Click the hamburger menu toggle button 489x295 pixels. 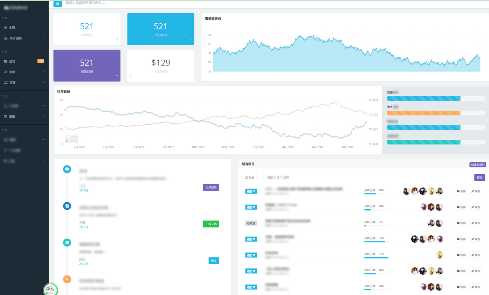click(x=58, y=4)
